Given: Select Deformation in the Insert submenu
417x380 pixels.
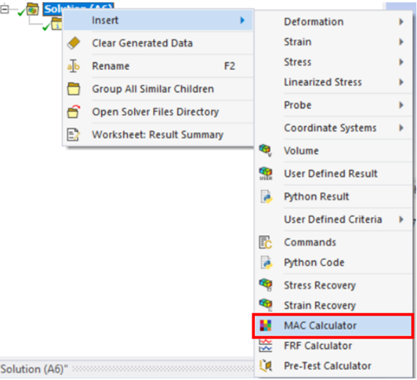Looking at the screenshot, I should coord(334,22).
